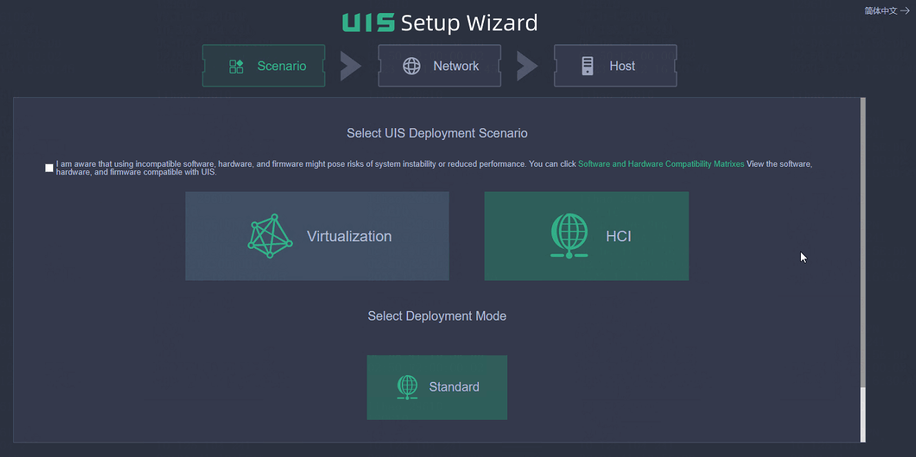Click the arrow next to 简体中文
Image resolution: width=916 pixels, height=457 pixels.
pos(905,10)
